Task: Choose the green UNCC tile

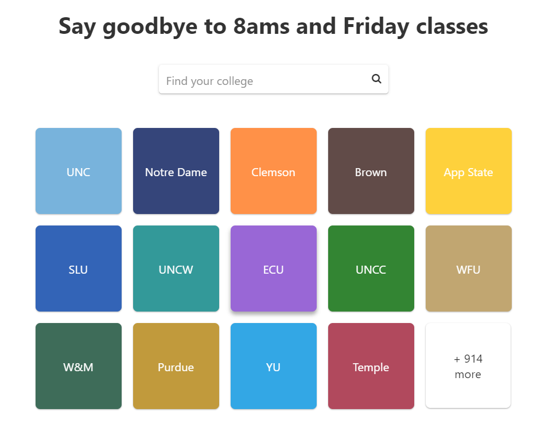Action: click(x=371, y=269)
